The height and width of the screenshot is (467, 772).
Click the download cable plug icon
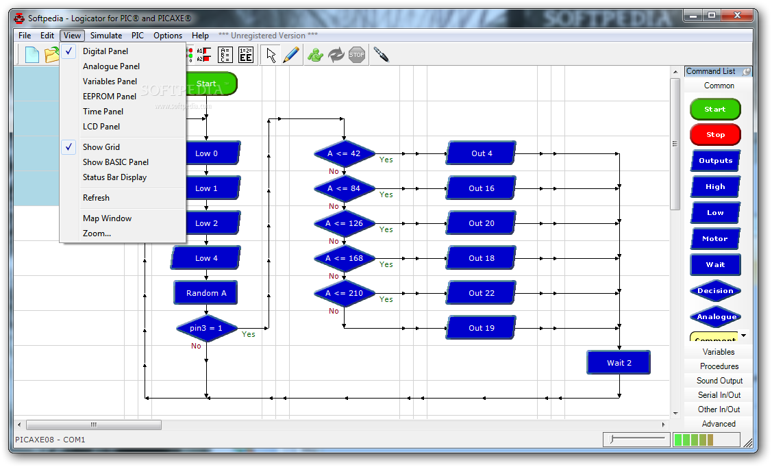tap(381, 55)
